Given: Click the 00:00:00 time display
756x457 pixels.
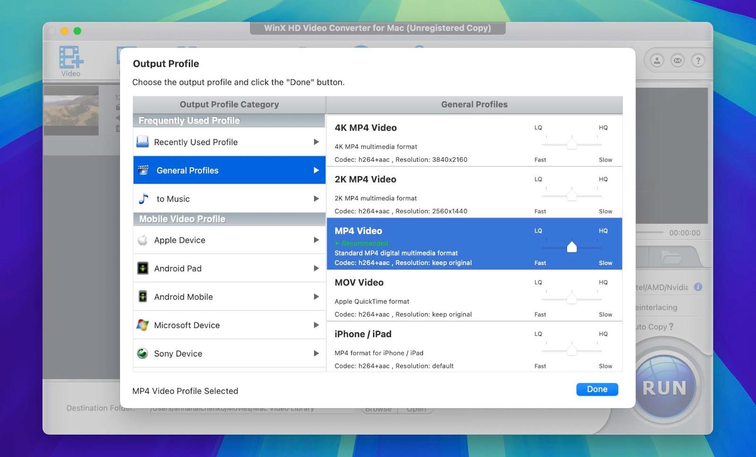Looking at the screenshot, I should point(685,233).
